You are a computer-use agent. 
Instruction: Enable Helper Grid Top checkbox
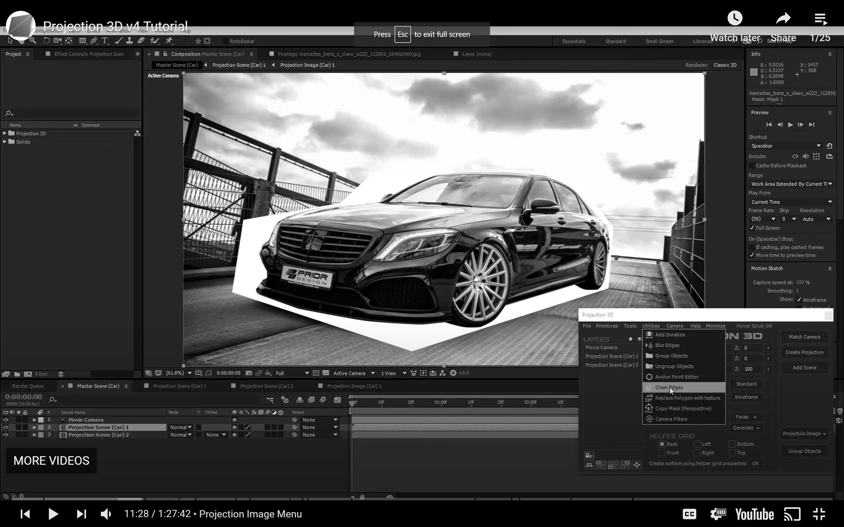(x=732, y=453)
